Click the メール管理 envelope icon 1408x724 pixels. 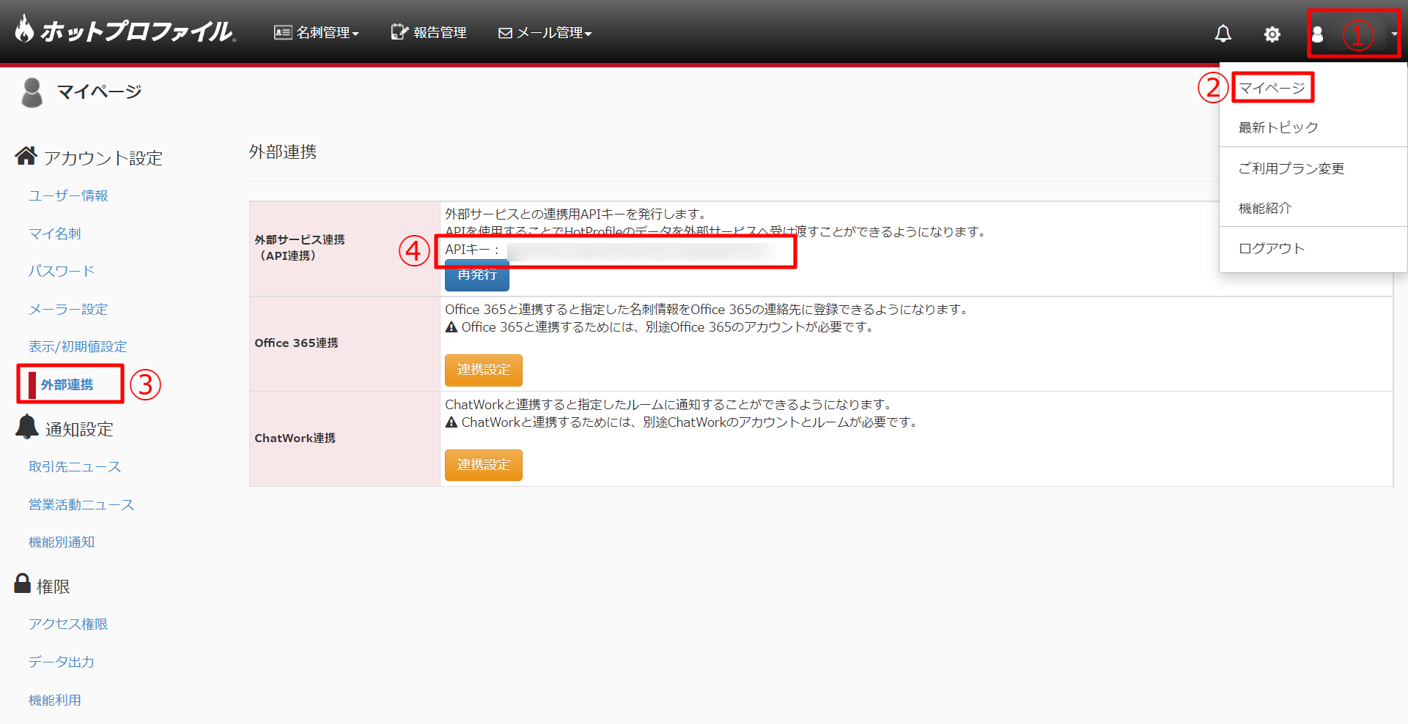pos(505,33)
